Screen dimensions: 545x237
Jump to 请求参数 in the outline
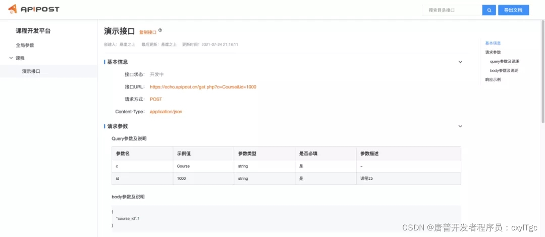pos(493,52)
